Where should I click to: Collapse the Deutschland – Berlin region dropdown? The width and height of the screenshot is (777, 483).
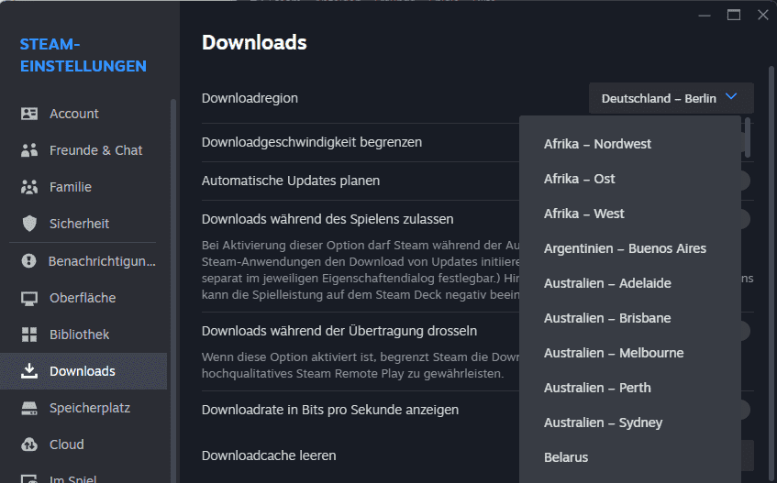[671, 98]
